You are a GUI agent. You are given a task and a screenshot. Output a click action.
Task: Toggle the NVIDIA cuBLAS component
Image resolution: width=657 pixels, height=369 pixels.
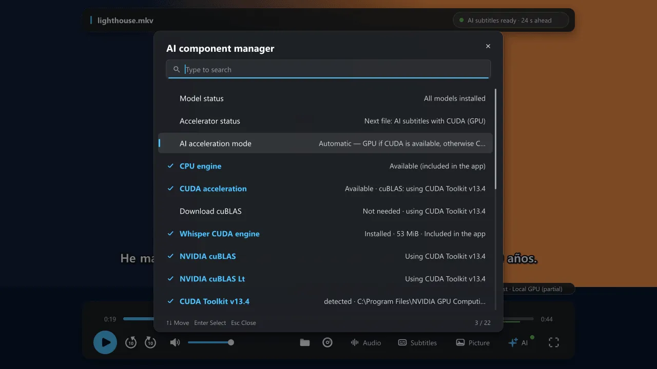coord(325,256)
